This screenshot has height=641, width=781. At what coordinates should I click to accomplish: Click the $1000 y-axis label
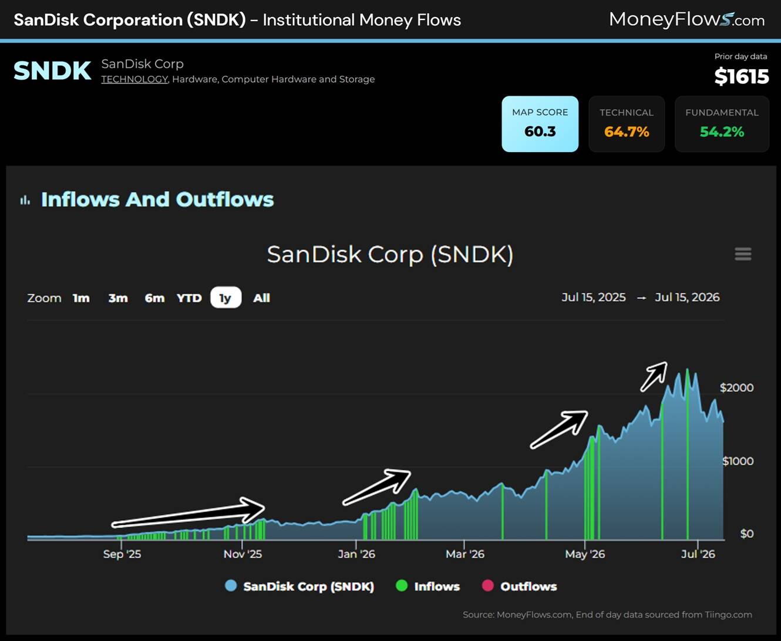pos(738,461)
